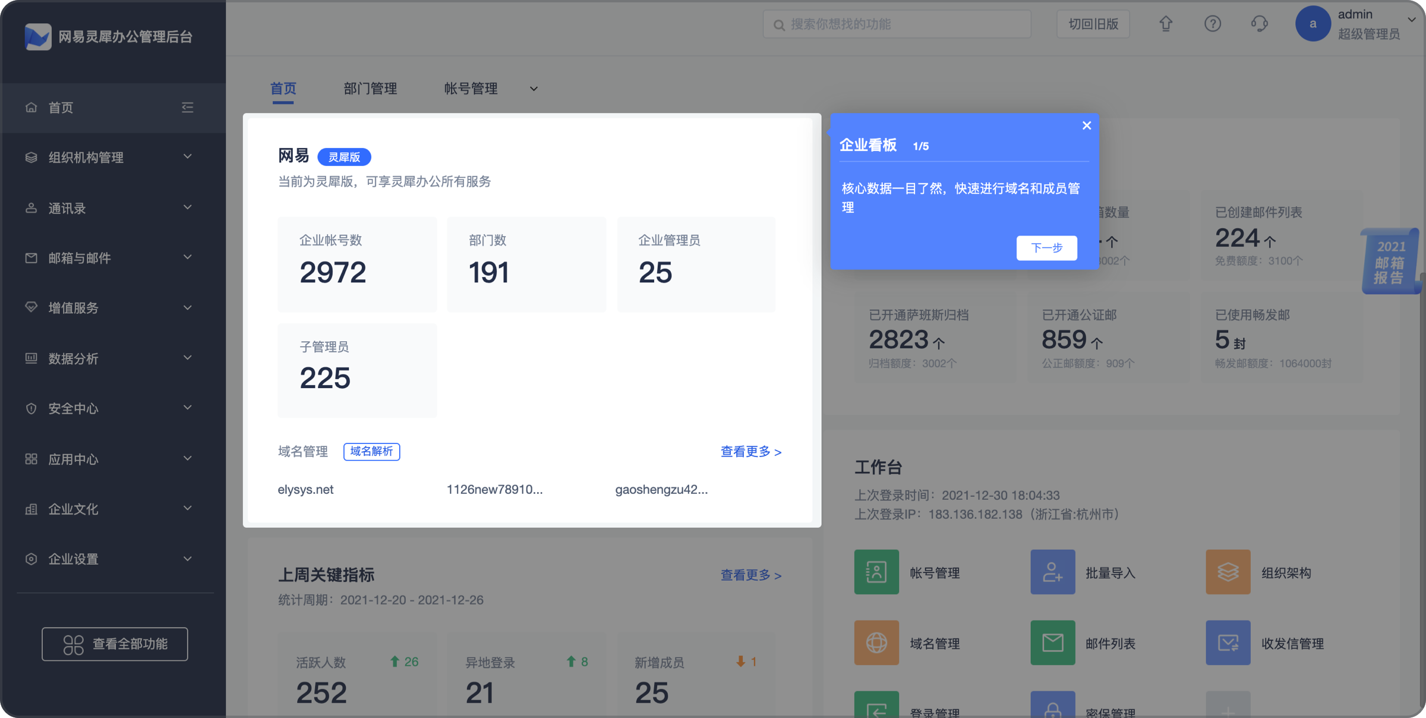Close the 企业看板 guide popup
The height and width of the screenshot is (718, 1426).
click(1087, 125)
